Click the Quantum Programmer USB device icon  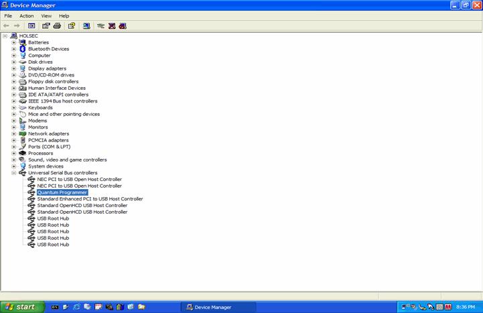point(31,192)
